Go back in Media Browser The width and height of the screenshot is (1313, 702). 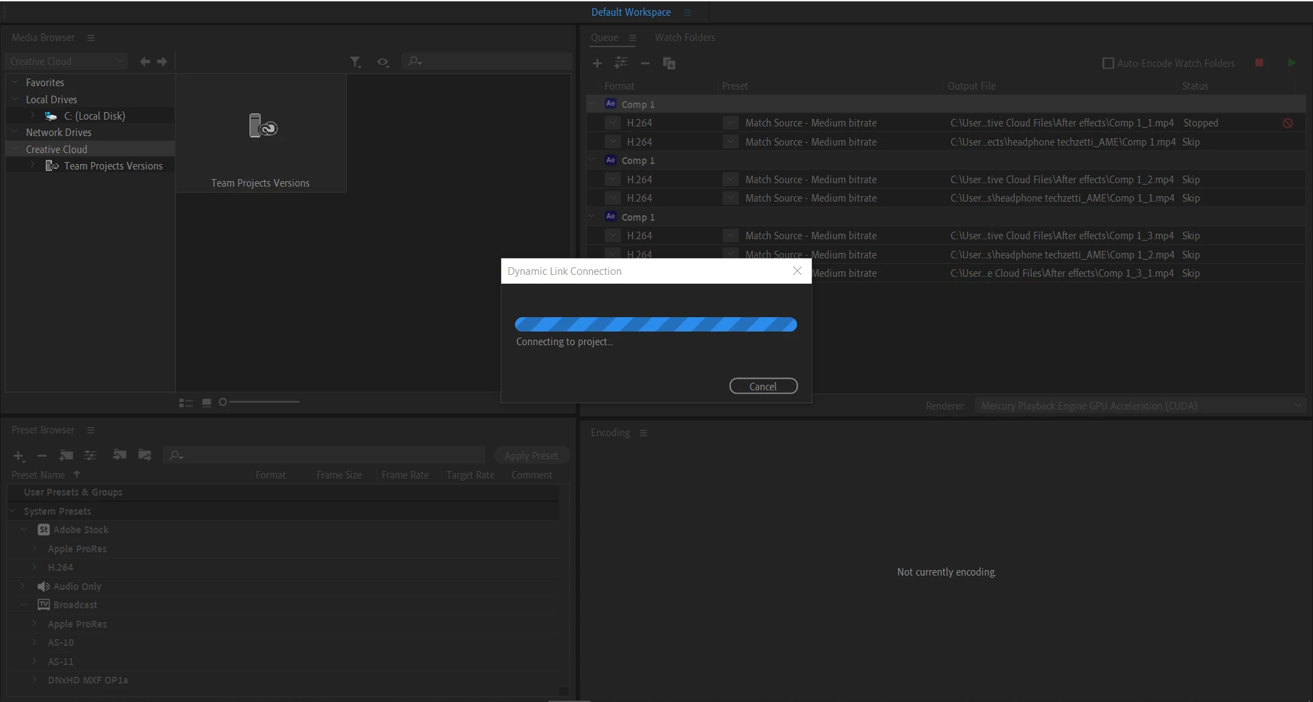click(145, 62)
